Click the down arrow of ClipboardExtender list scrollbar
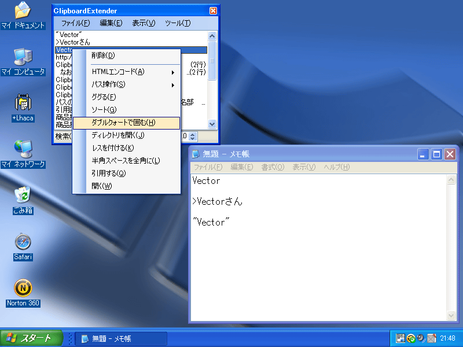Image resolution: width=463 pixels, height=347 pixels. 212,124
